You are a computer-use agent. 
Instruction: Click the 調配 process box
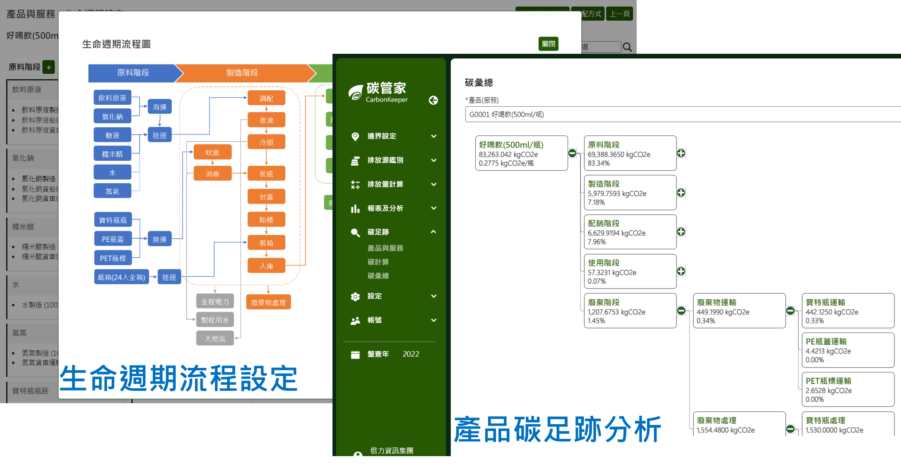point(266,99)
